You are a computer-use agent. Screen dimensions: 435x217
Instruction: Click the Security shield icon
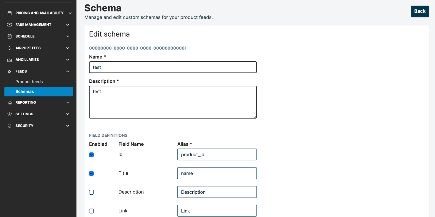point(9,126)
